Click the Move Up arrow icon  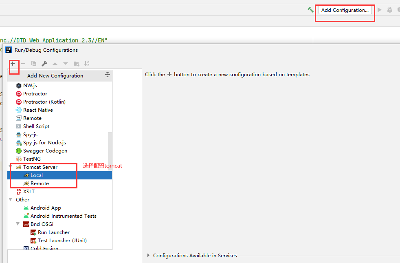(x=55, y=64)
